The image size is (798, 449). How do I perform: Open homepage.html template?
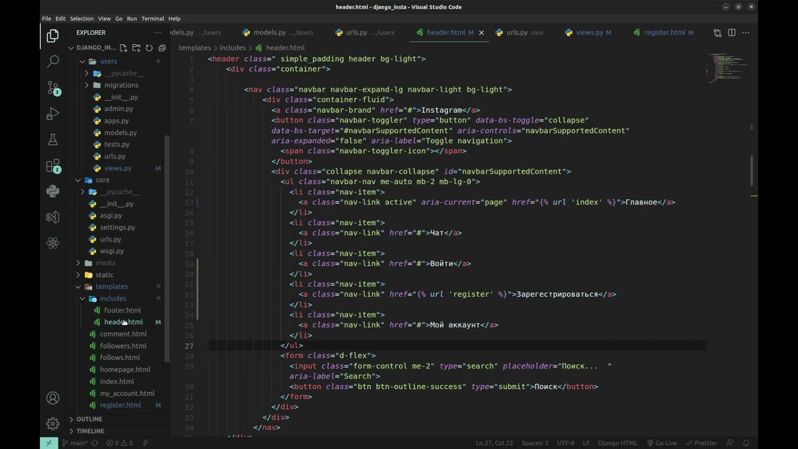(x=125, y=369)
